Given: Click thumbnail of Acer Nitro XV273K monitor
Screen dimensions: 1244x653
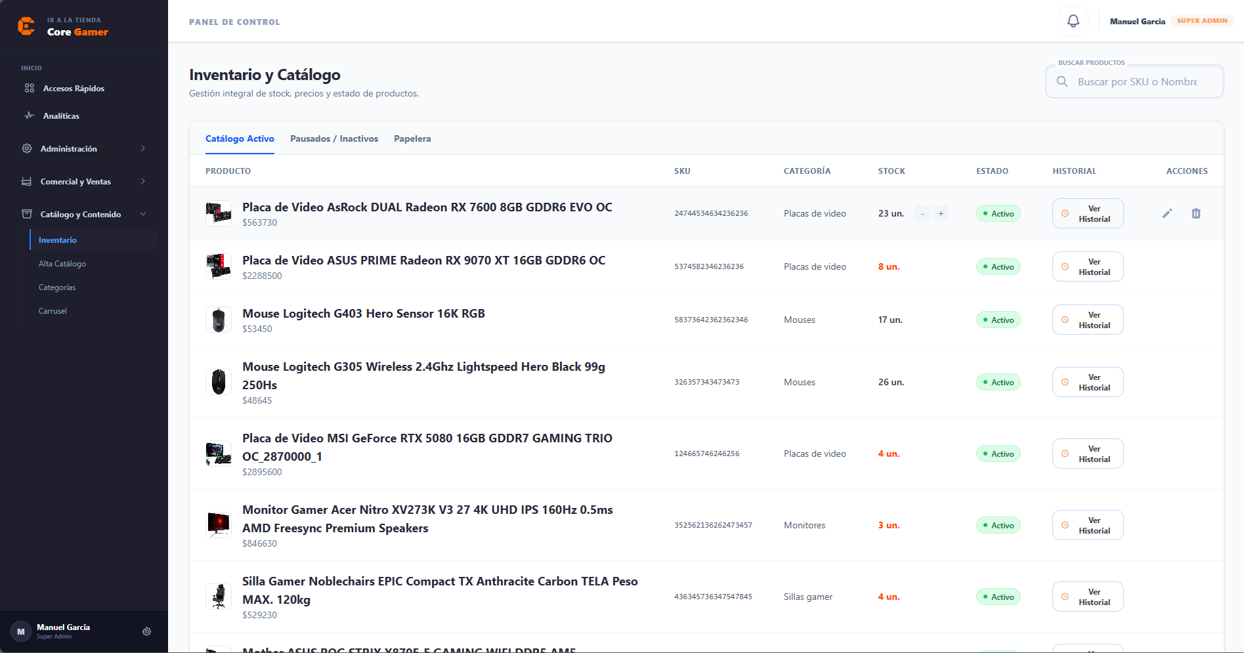Looking at the screenshot, I should (x=219, y=525).
